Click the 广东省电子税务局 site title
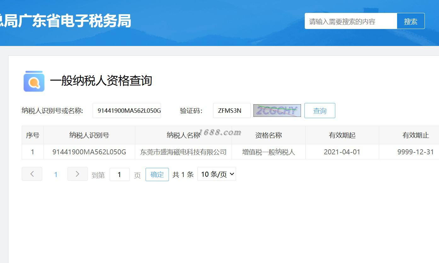This screenshot has height=263, width=439. pos(74,21)
